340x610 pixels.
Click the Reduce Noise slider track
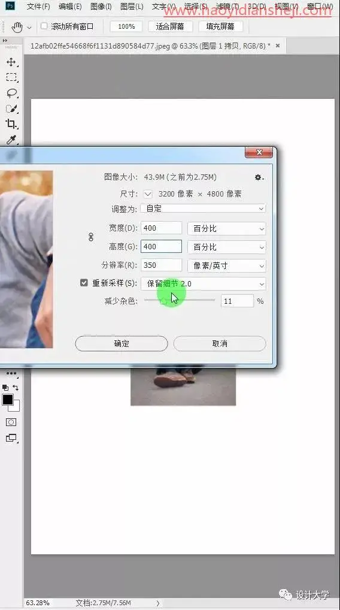point(179,300)
